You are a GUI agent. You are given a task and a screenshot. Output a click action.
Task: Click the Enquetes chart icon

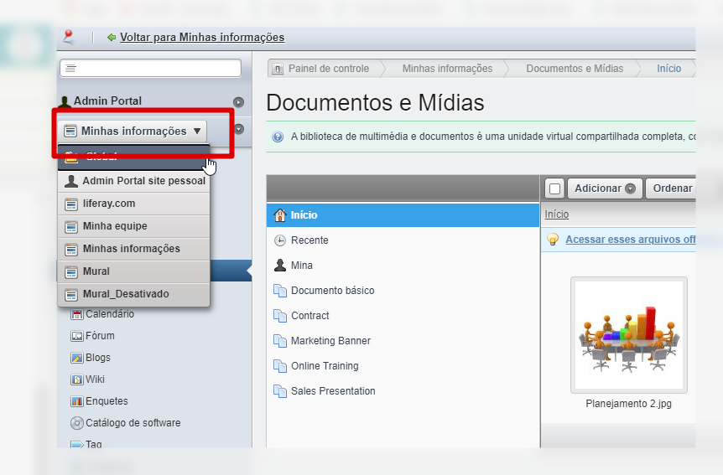point(77,401)
